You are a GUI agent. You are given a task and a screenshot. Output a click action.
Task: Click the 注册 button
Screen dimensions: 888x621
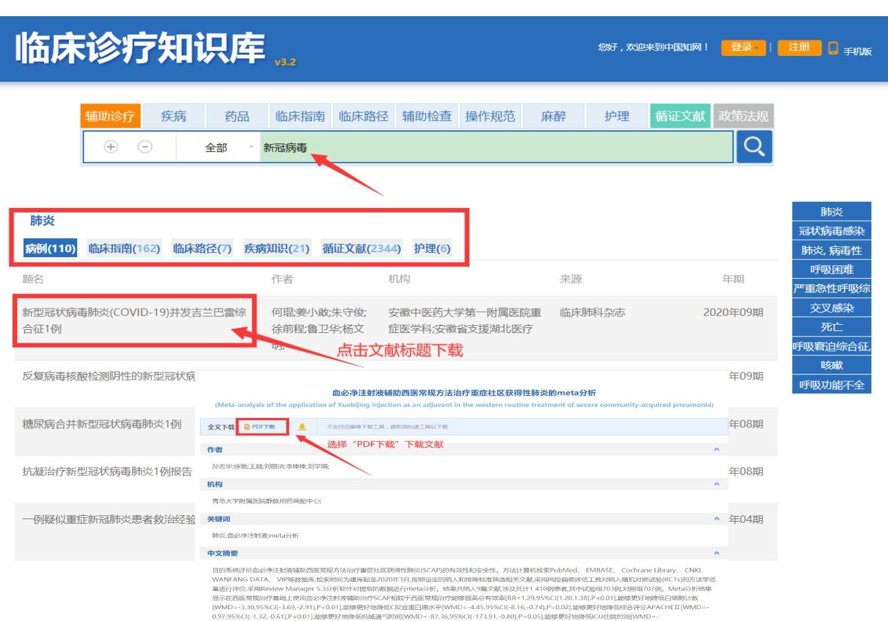point(799,47)
